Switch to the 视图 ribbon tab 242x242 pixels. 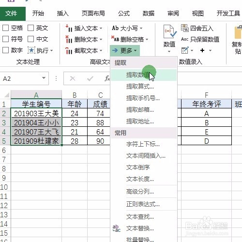[x=198, y=14]
